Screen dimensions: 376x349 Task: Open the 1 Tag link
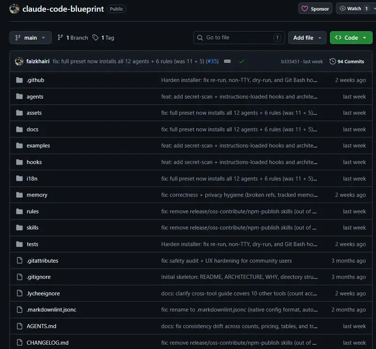pyautogui.click(x=103, y=38)
